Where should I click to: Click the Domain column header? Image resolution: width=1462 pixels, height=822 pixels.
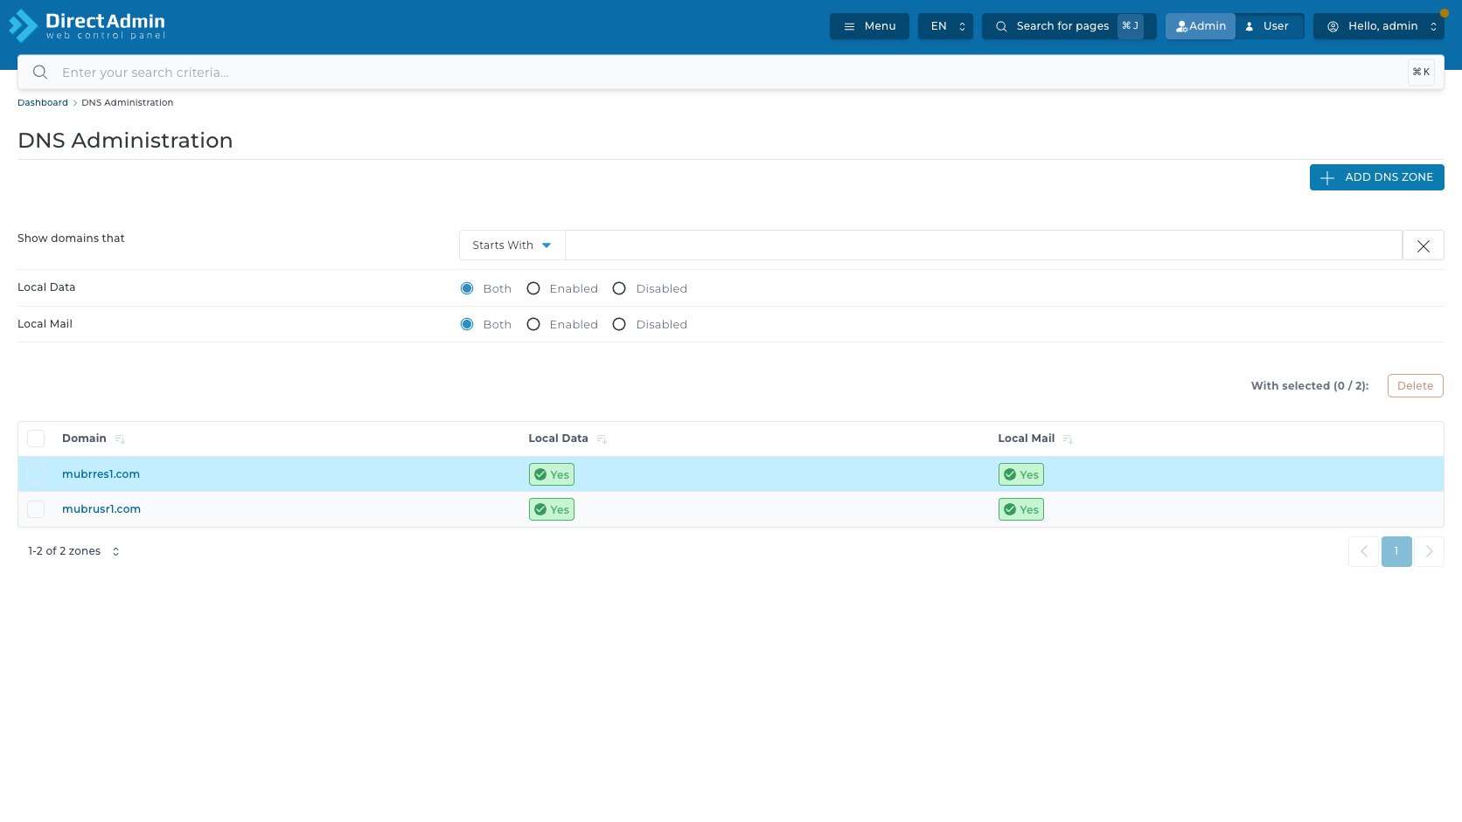point(84,439)
